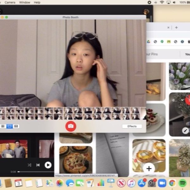The height and width of the screenshot is (190, 190).
Task: Switch to movie clip recording mode
Action: tap(16, 126)
